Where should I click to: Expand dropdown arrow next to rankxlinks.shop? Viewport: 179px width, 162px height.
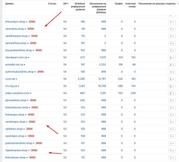(25, 29)
